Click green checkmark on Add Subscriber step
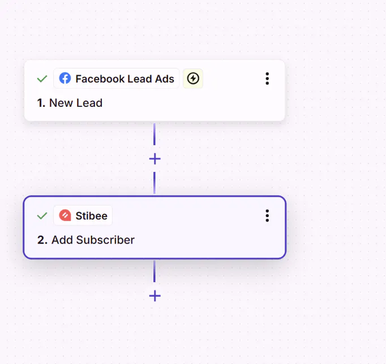The width and height of the screenshot is (386, 364). tap(42, 216)
